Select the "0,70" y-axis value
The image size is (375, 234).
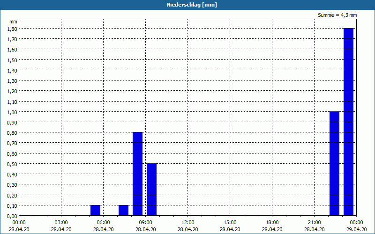tap(12, 143)
